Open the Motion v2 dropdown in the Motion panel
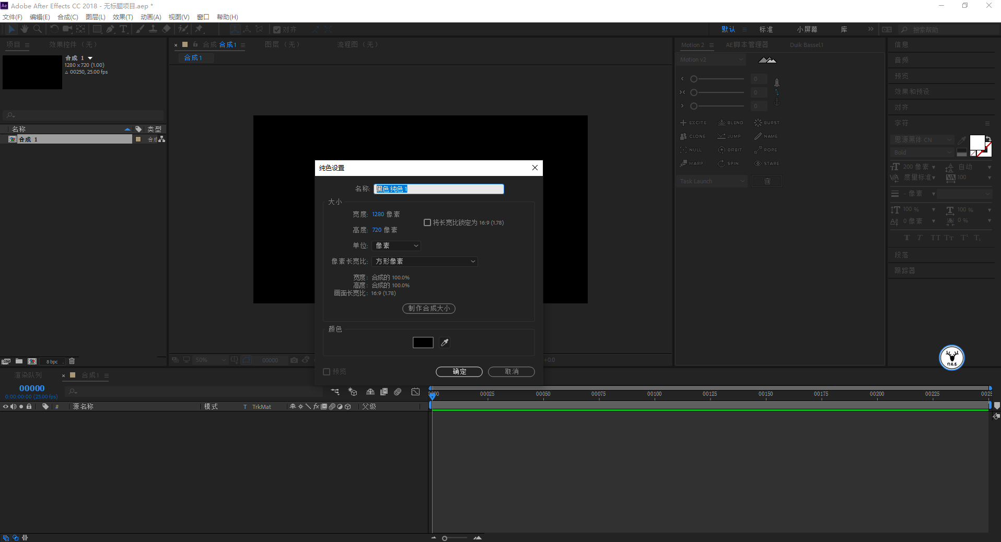Image resolution: width=1001 pixels, height=542 pixels. [x=711, y=60]
